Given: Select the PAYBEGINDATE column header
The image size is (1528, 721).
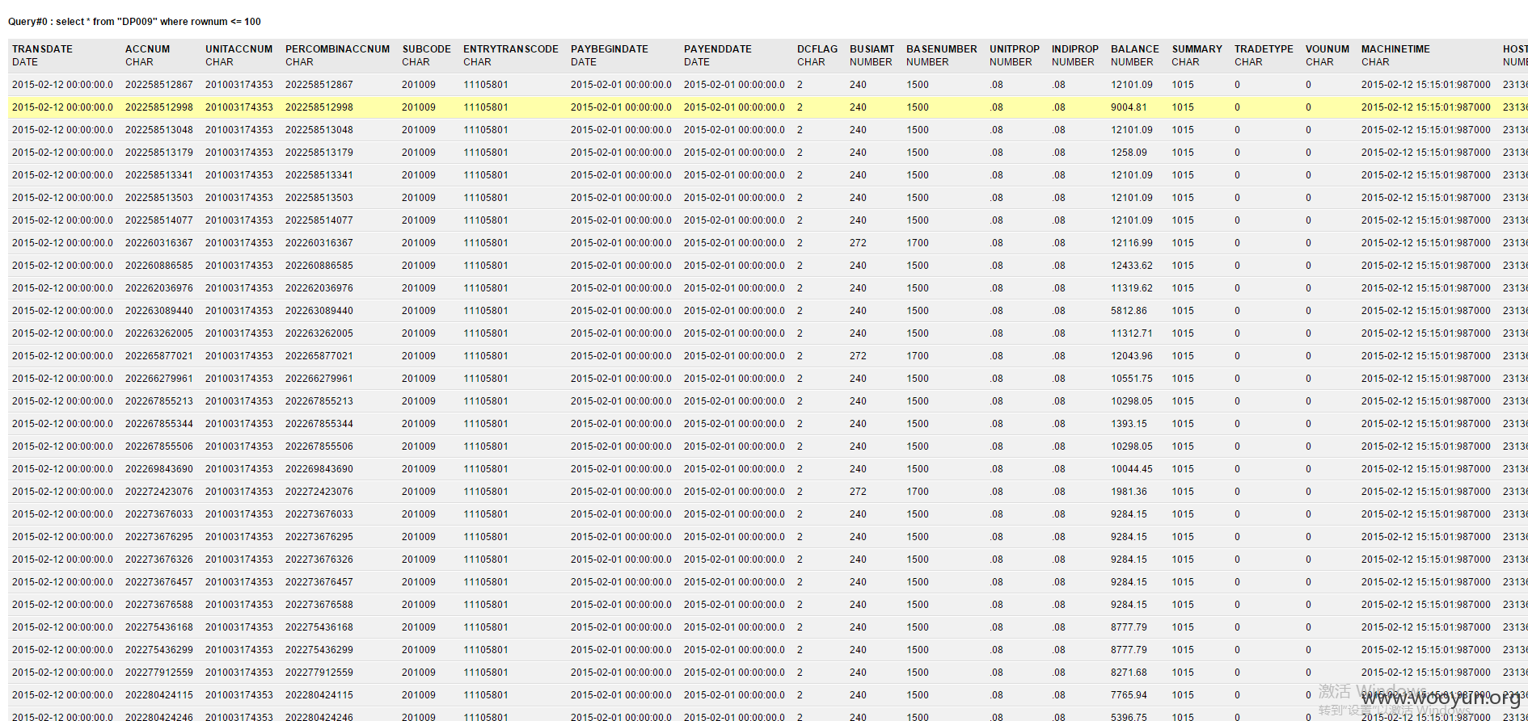Looking at the screenshot, I should coord(609,49).
